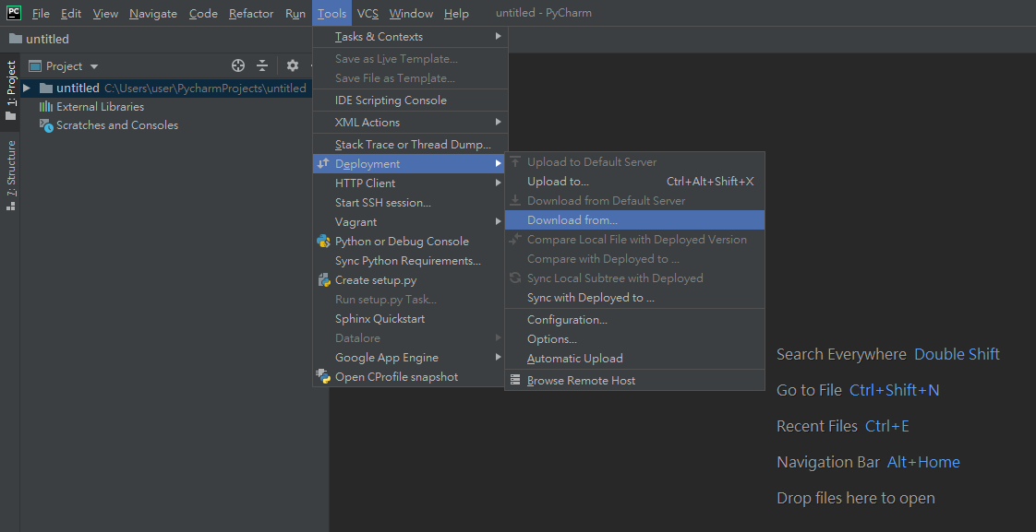Open the Run menu

(295, 13)
